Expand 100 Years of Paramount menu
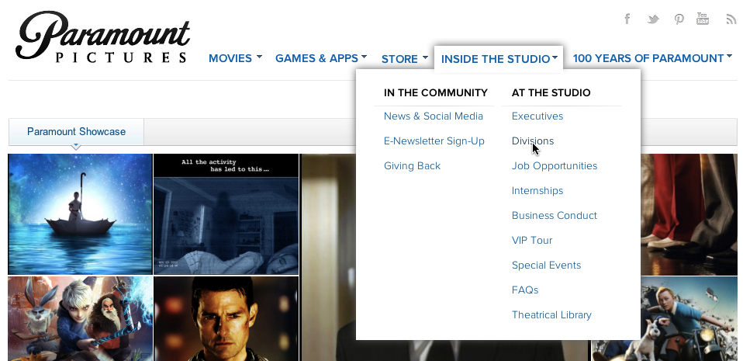743x361 pixels. (652, 58)
